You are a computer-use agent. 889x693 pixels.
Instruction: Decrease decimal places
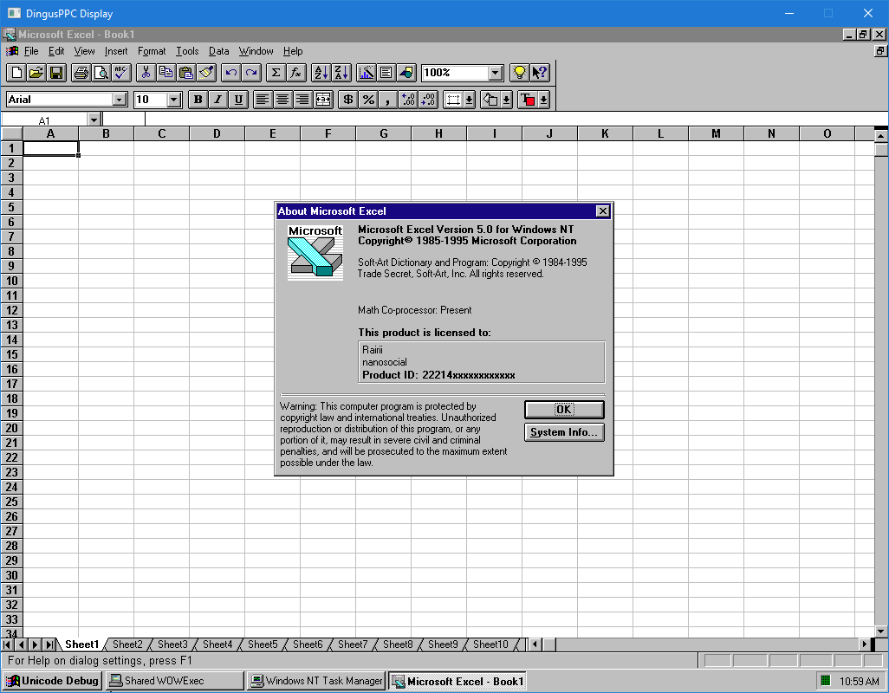coord(428,100)
